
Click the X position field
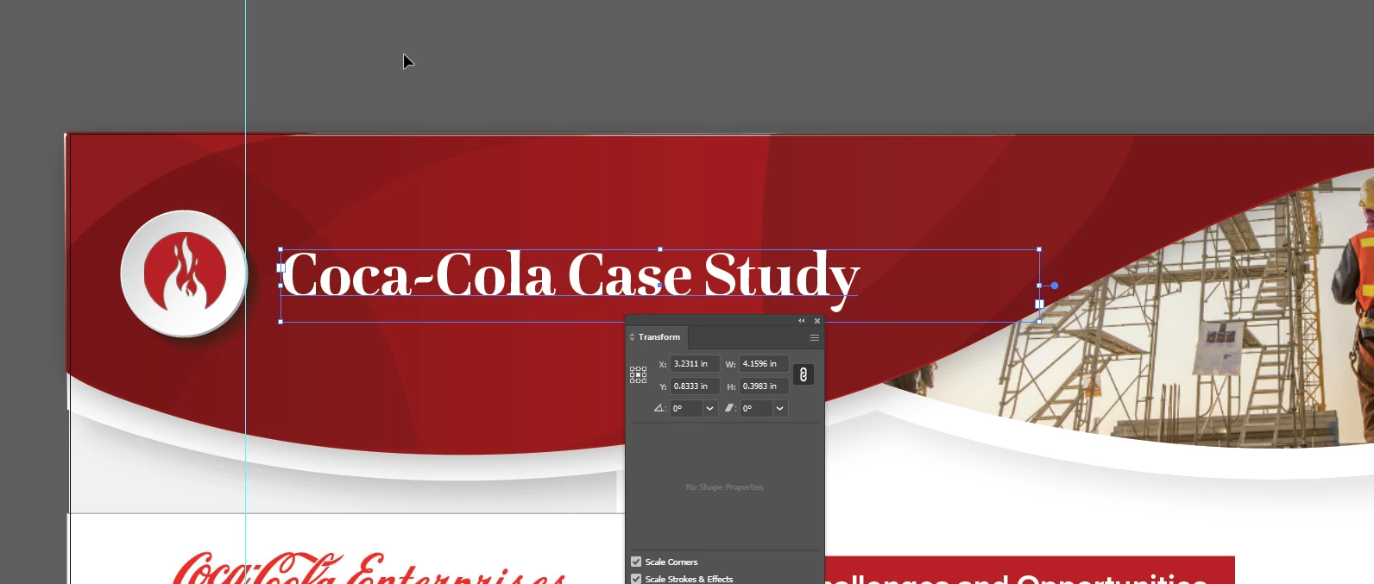(695, 364)
